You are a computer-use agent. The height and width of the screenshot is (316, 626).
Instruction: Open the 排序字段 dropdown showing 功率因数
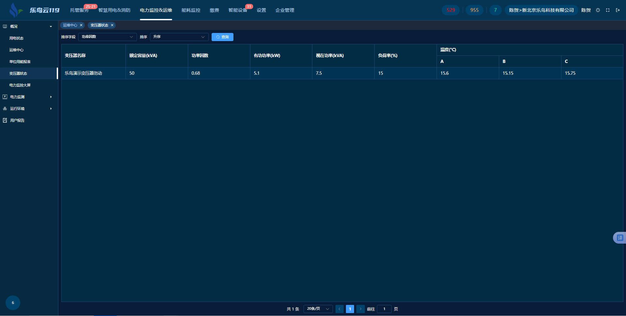[x=107, y=37]
